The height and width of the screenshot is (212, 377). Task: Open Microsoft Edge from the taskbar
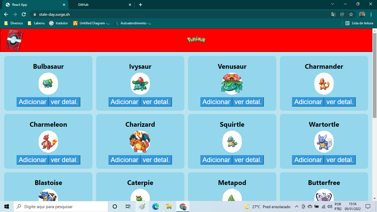156,206
